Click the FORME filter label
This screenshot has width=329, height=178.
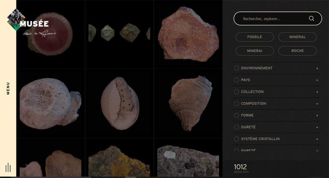pos(247,115)
